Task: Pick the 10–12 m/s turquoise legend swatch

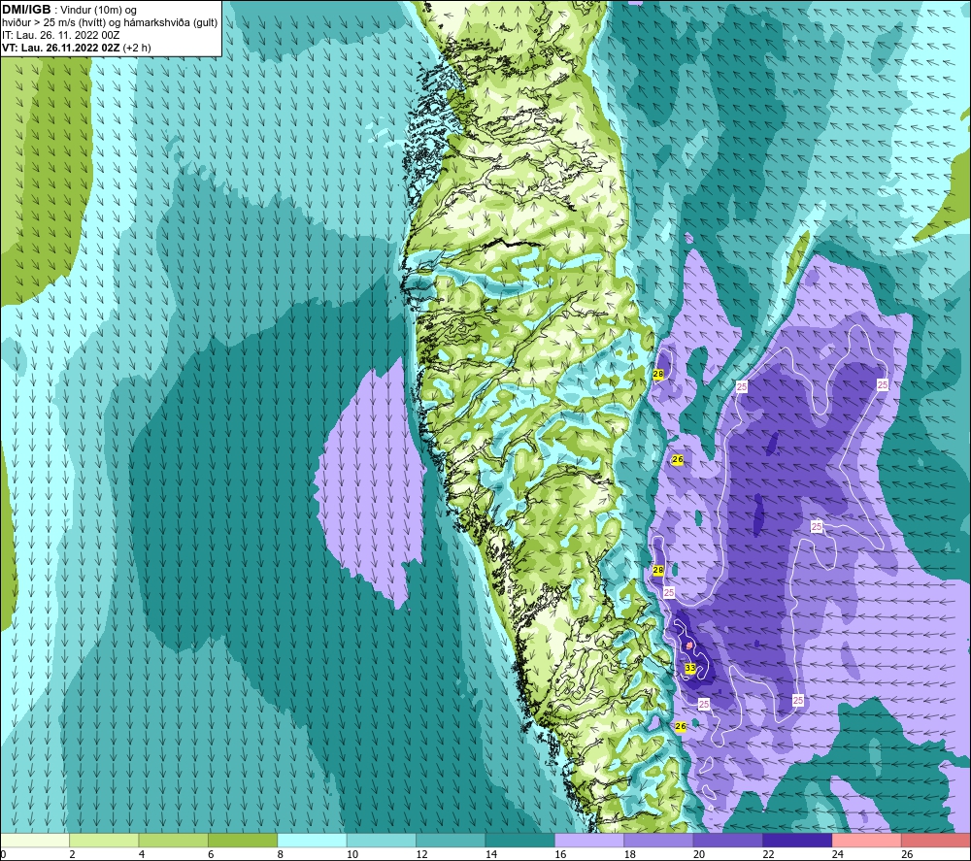Action: coord(382,841)
